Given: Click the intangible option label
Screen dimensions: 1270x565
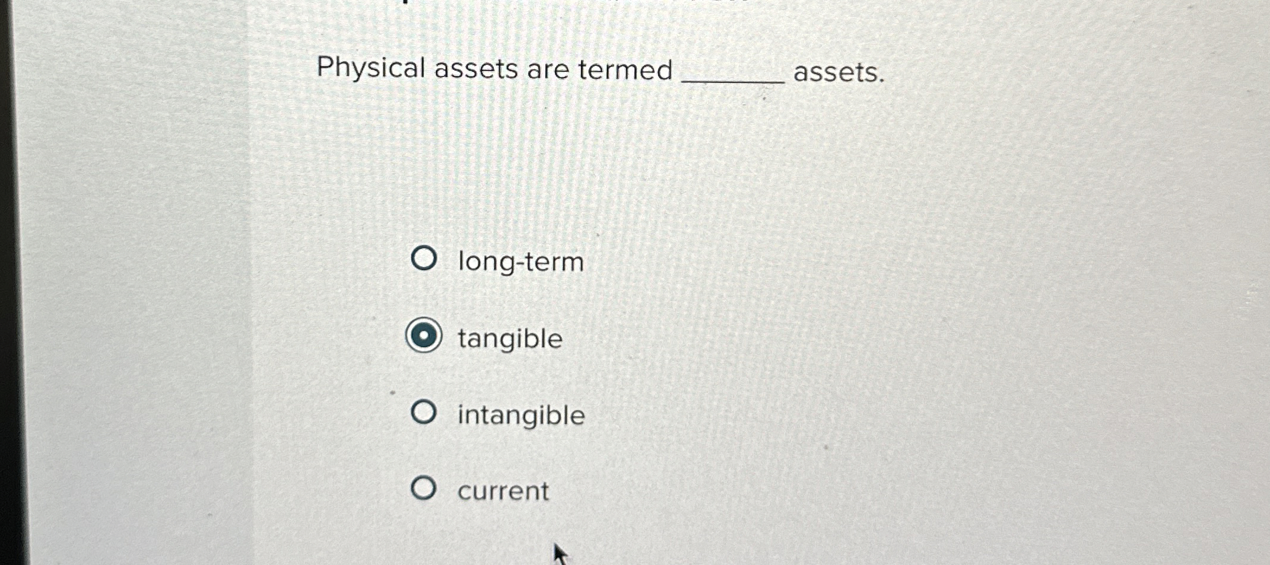Looking at the screenshot, I should pyautogui.click(x=520, y=416).
